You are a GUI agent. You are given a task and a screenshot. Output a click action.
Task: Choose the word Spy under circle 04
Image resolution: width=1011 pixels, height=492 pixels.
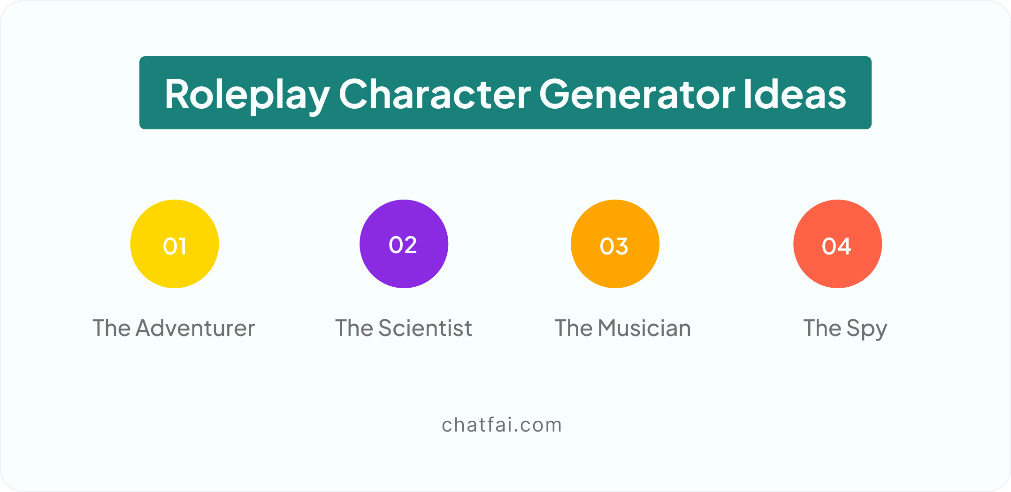[x=867, y=329]
